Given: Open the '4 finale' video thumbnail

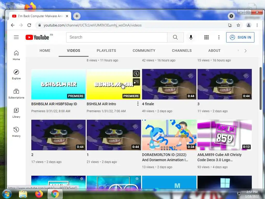Looking at the screenshot, I should click(169, 84).
